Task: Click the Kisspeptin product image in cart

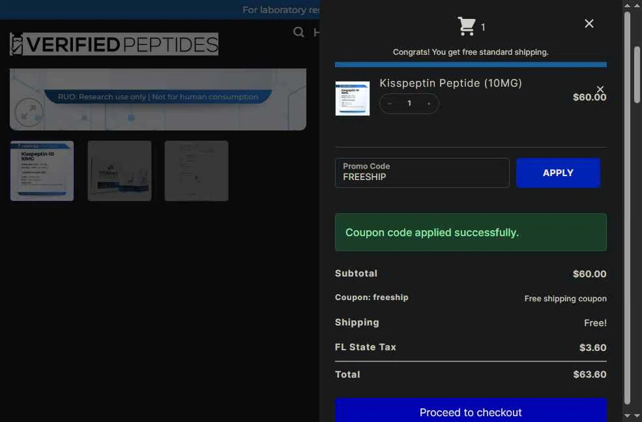Action: click(x=352, y=98)
